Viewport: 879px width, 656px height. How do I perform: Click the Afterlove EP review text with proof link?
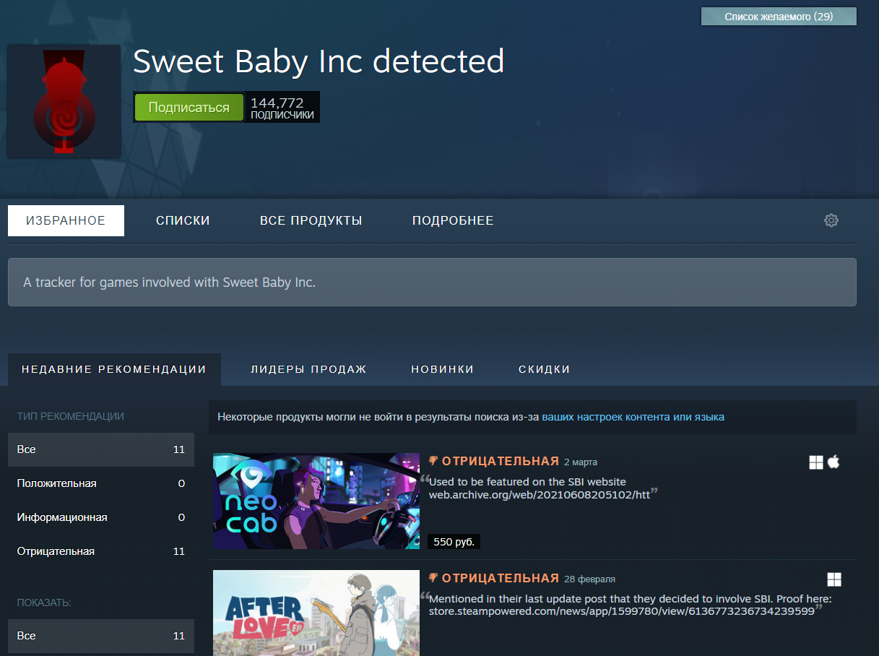(x=631, y=605)
